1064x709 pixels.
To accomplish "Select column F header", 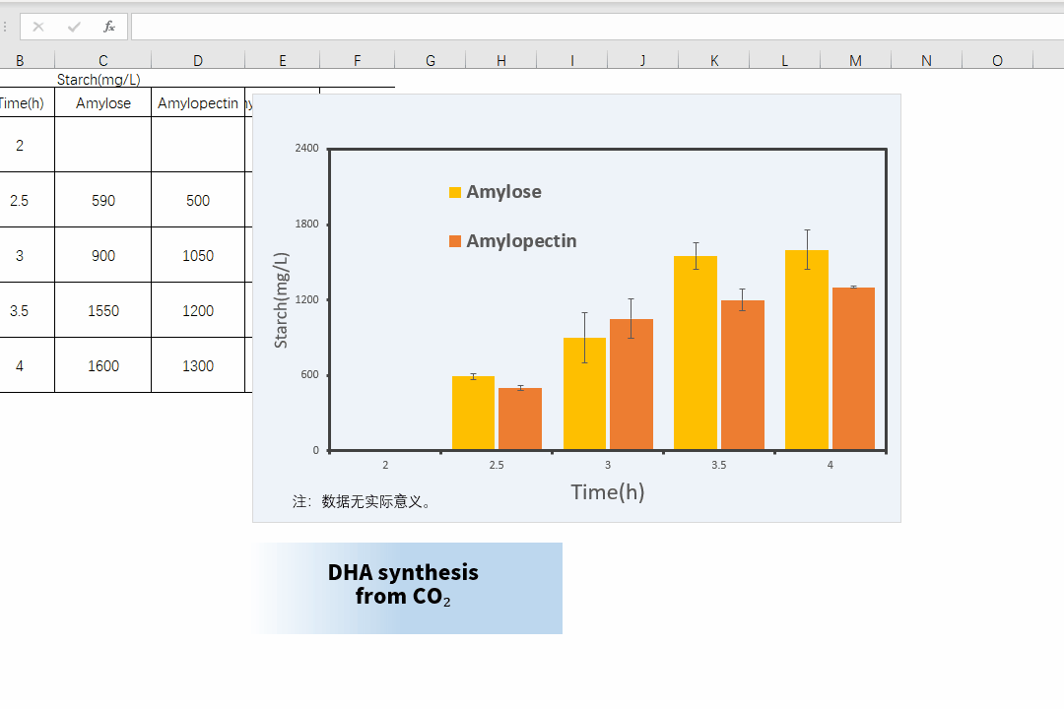I will click(357, 60).
